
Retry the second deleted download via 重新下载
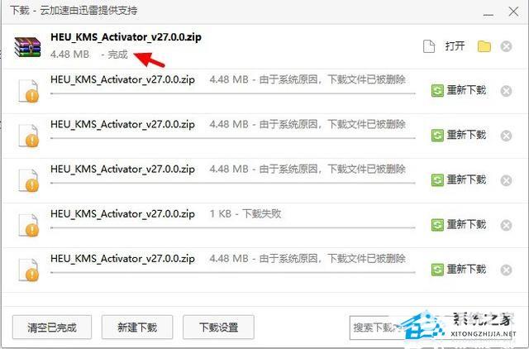tap(460, 136)
